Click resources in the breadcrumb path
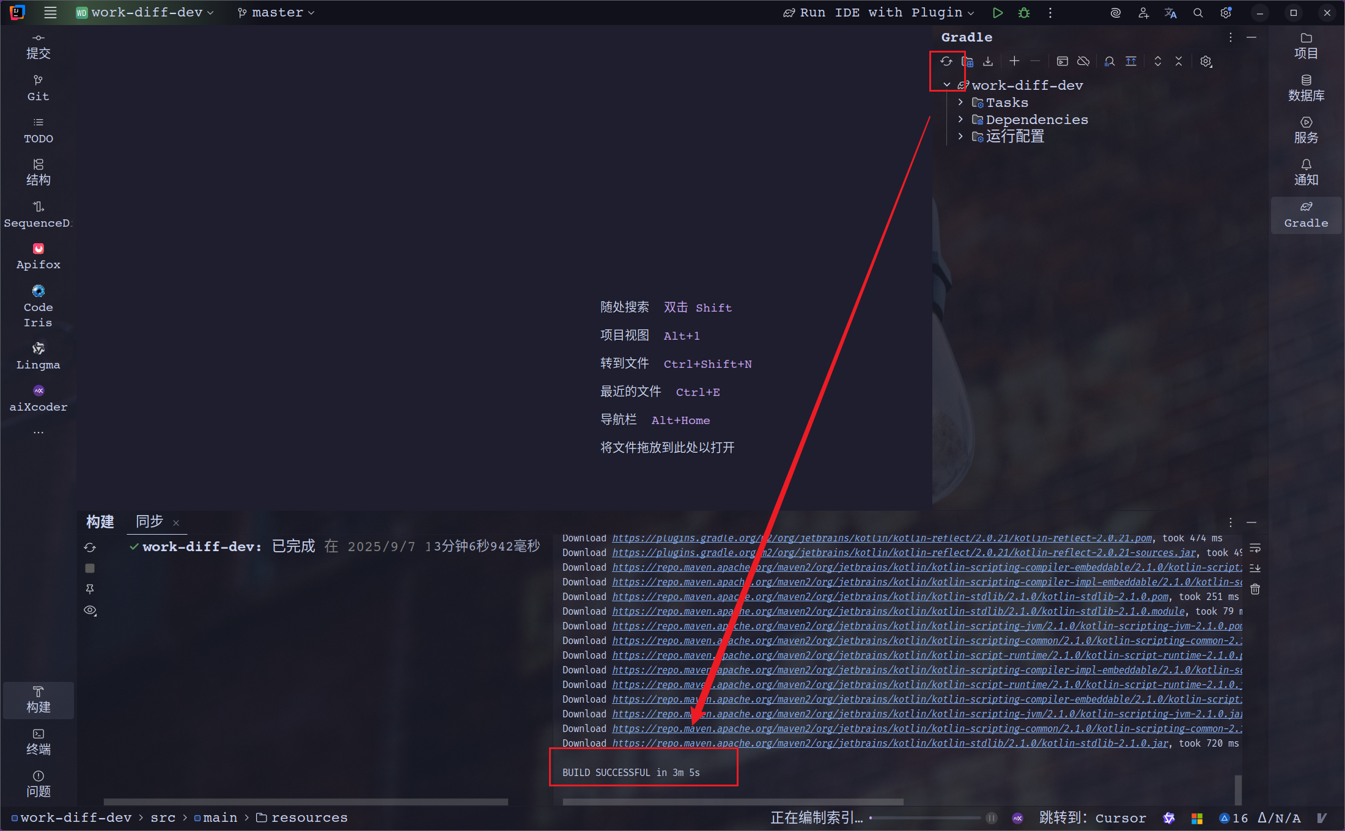Viewport: 1345px width, 831px height. pos(309,818)
